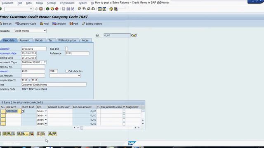Click the Editing options button
This screenshot has width=264, height=148.
[92, 24]
